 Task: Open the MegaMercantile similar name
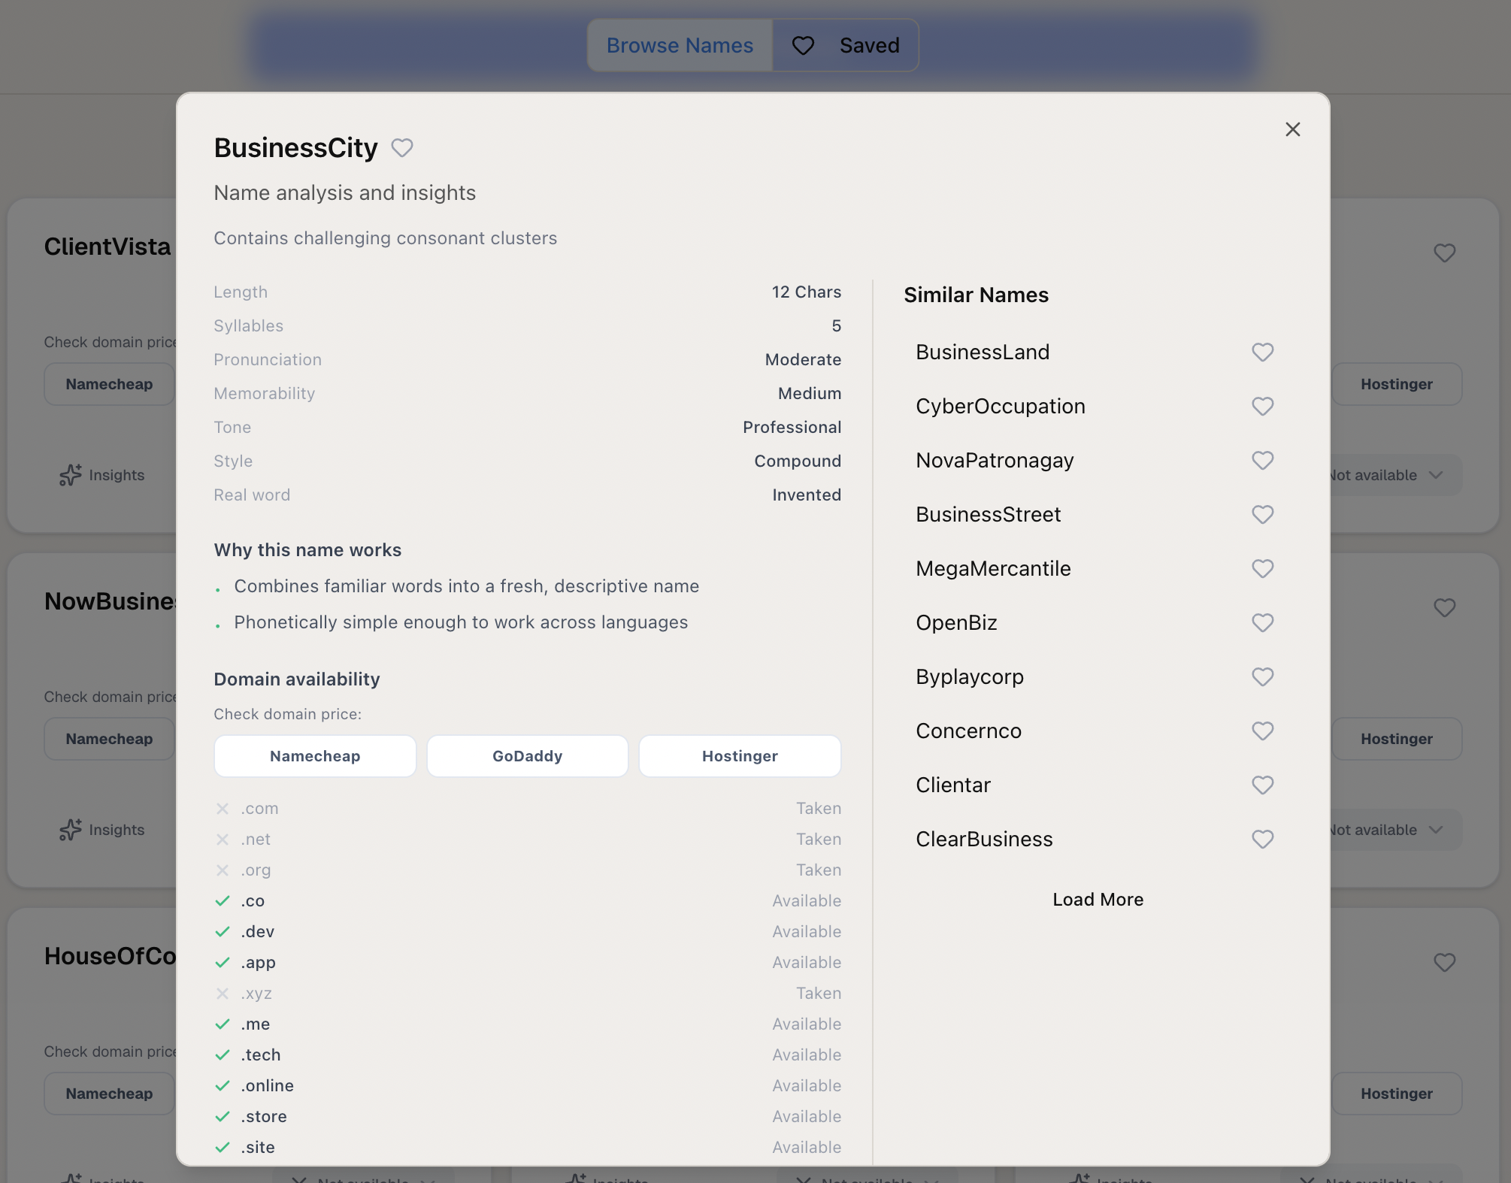click(x=993, y=568)
